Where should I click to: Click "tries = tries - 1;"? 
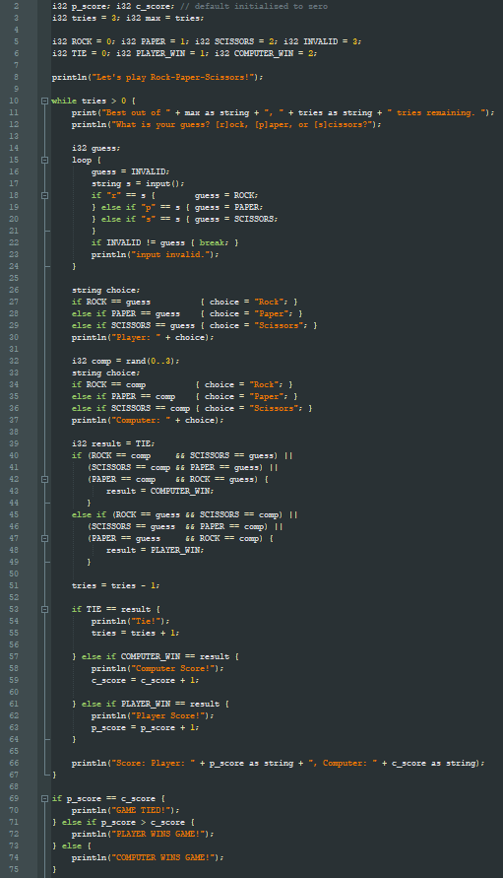115,585
